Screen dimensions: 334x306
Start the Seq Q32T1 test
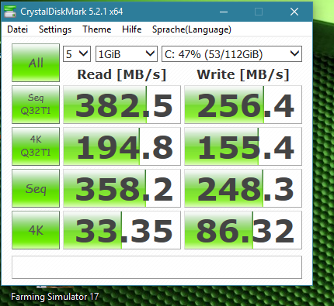36,105
